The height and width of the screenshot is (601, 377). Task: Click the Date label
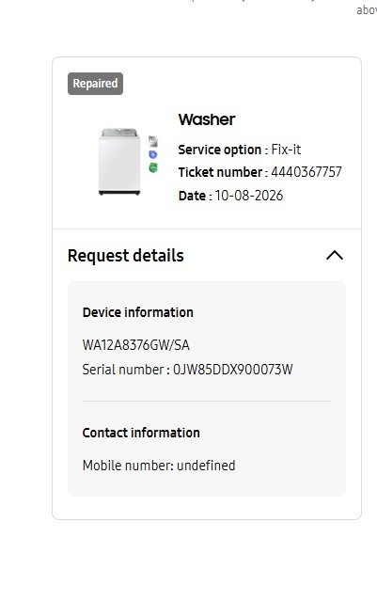[x=192, y=196]
